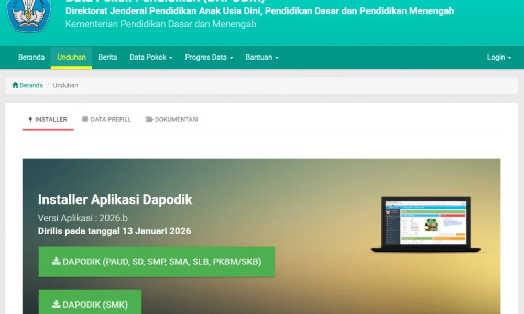Switch to the INSTALLER tab

click(x=48, y=119)
